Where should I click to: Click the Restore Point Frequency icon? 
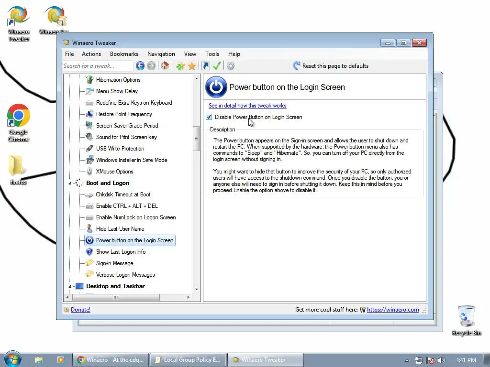89,114
